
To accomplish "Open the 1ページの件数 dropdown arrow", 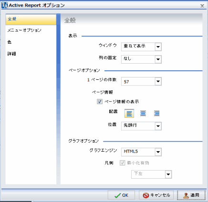I will click(x=158, y=81).
